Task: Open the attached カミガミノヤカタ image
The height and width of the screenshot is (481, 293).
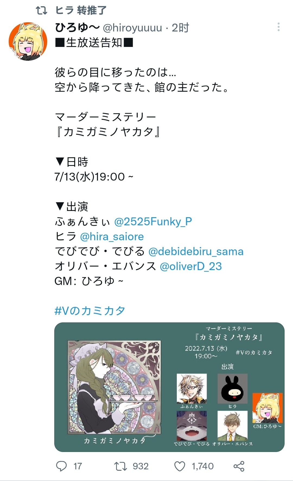Action: (169, 387)
